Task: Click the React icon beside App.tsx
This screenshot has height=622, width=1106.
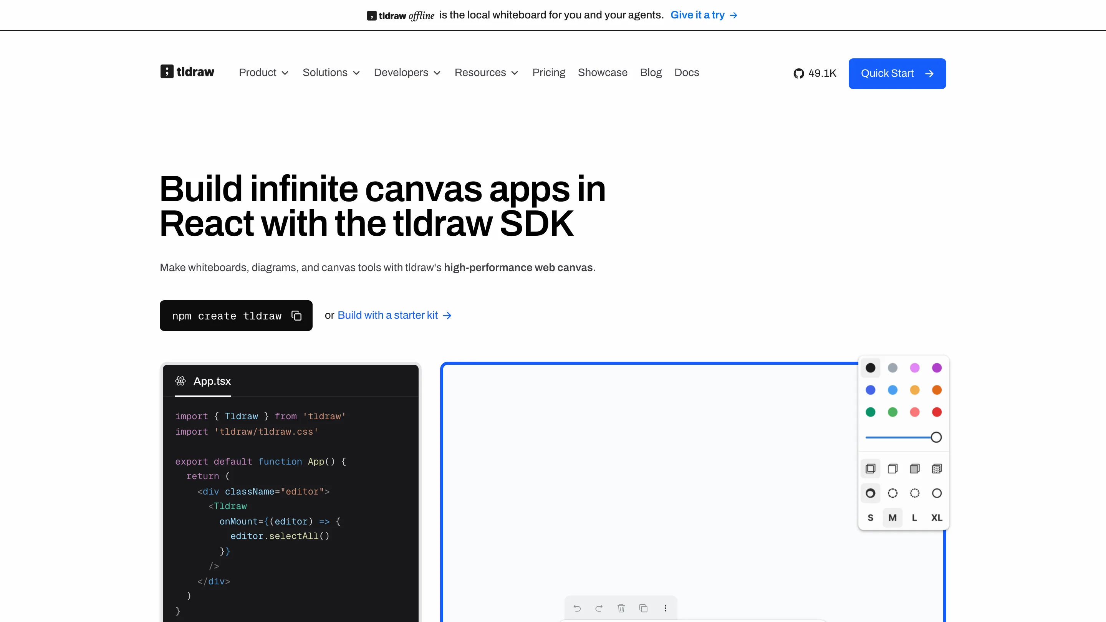Action: coord(180,381)
